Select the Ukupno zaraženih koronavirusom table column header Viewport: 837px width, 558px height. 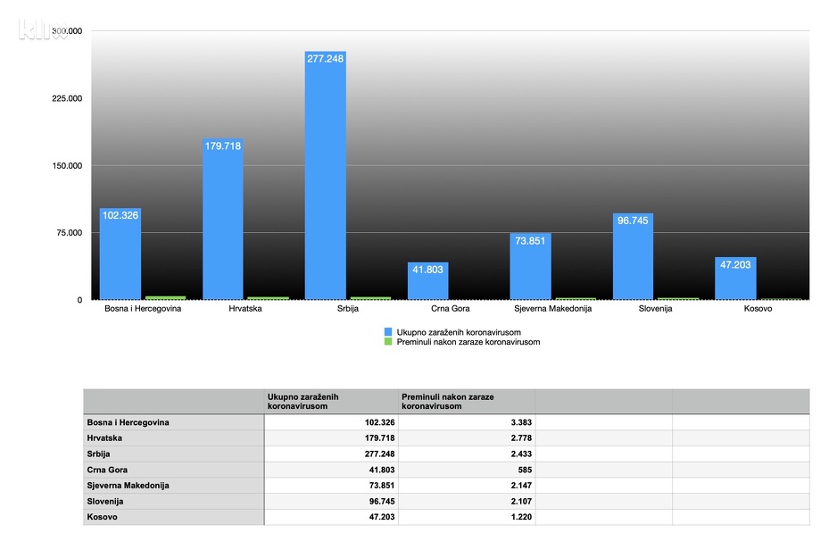pos(331,401)
